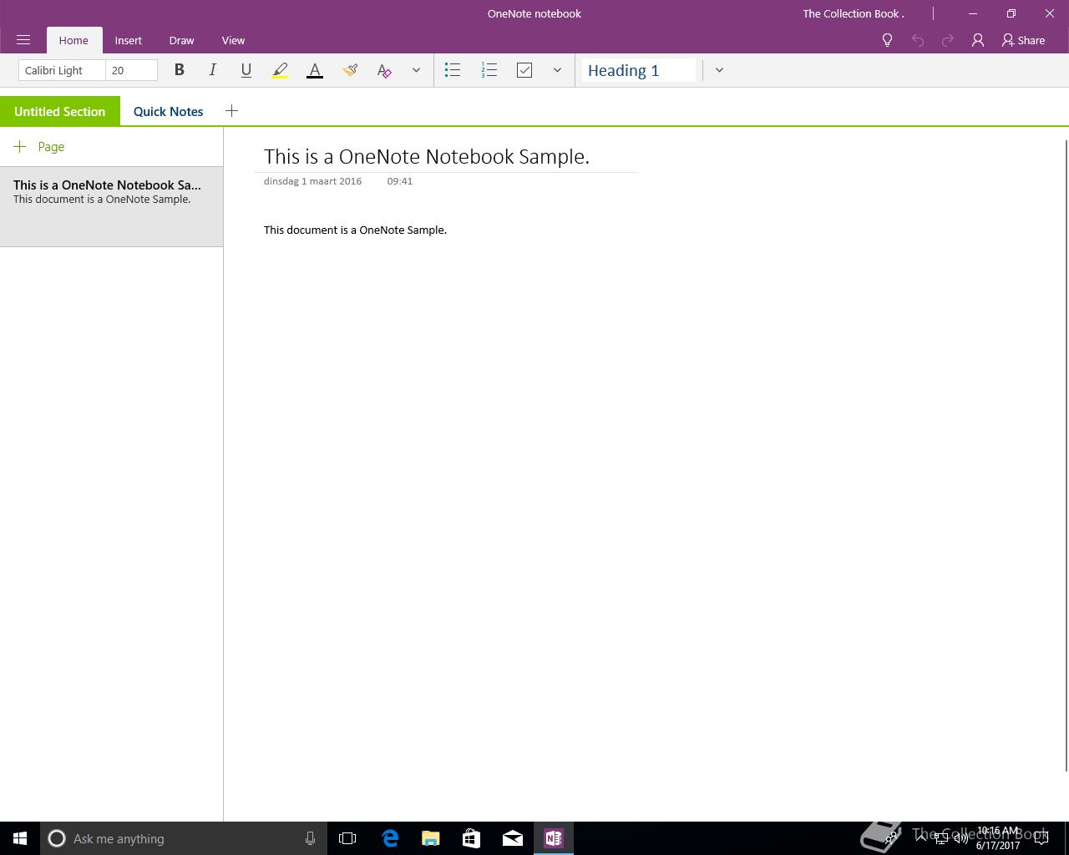Open the Mail app from taskbar

pyautogui.click(x=512, y=838)
